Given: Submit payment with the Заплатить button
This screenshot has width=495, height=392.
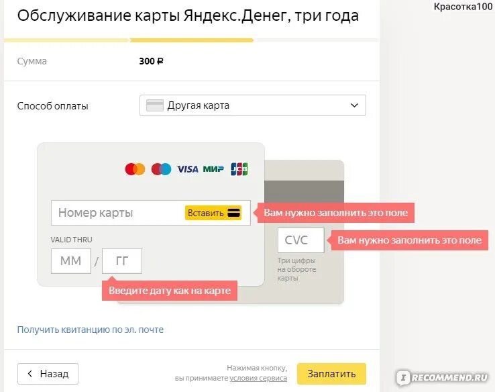Looking at the screenshot, I should 331,374.
